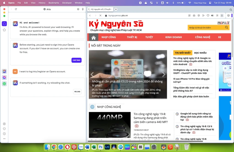Select the Kỷ nguyên số browser tab

pos(100,9)
